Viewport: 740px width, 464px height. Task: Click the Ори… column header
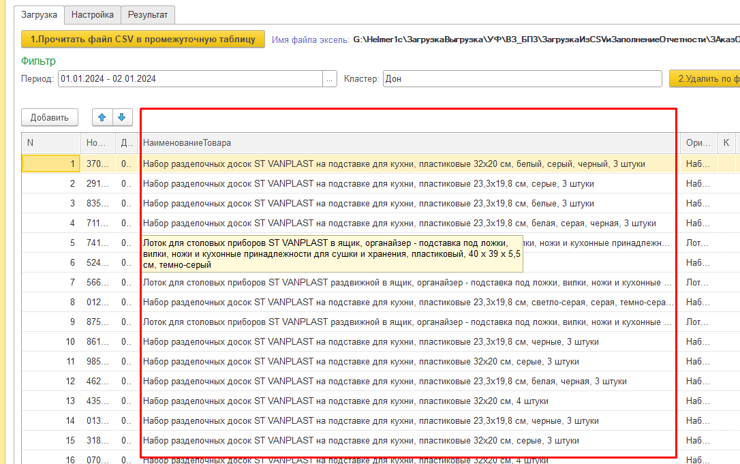tap(699, 143)
